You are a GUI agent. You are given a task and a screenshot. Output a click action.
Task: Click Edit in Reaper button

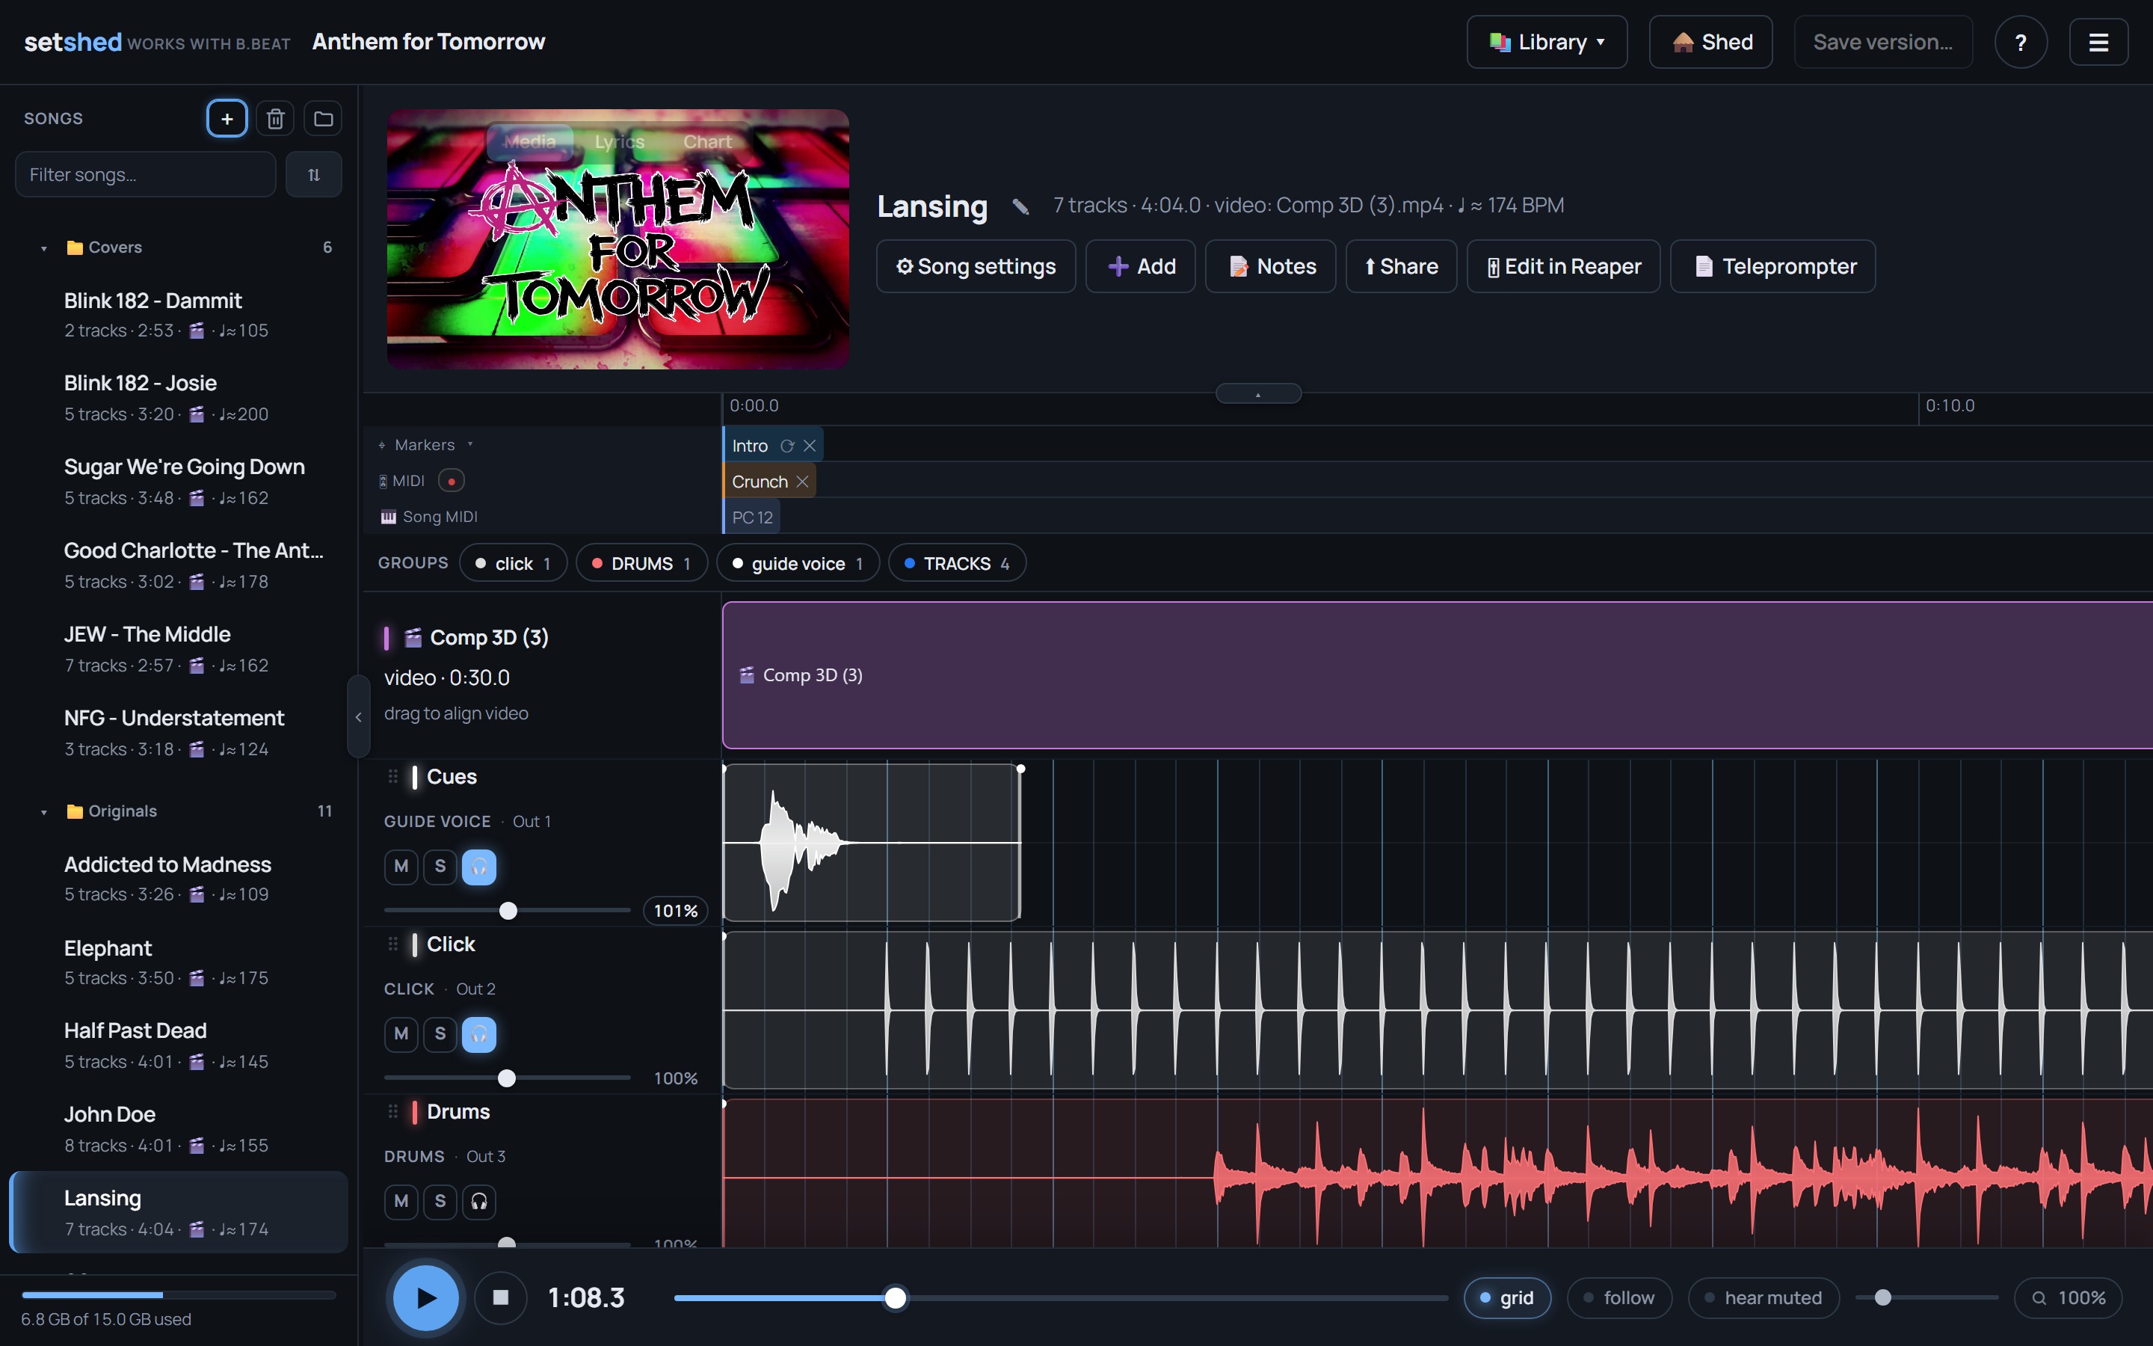[x=1563, y=266]
